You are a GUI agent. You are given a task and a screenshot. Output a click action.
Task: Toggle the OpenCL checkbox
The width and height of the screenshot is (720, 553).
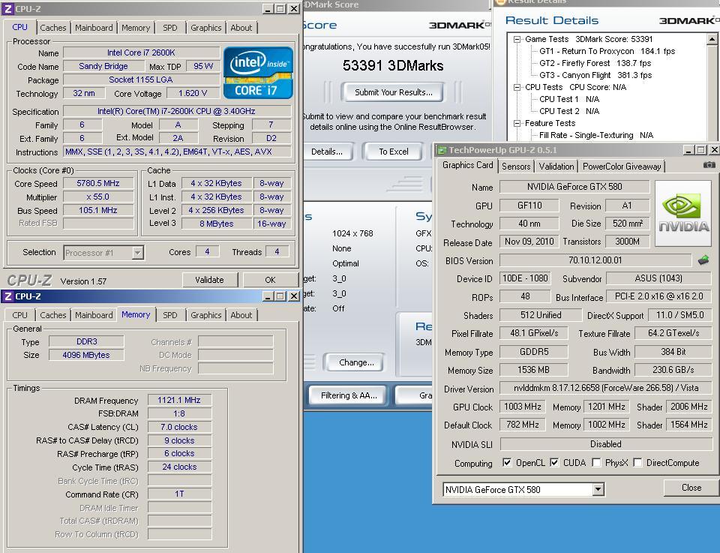point(507,462)
